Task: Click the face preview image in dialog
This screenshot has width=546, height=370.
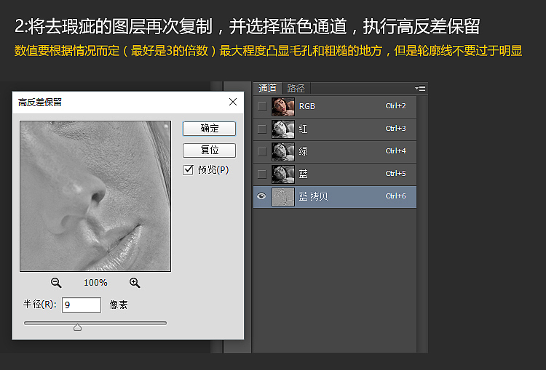Action: tap(95, 196)
